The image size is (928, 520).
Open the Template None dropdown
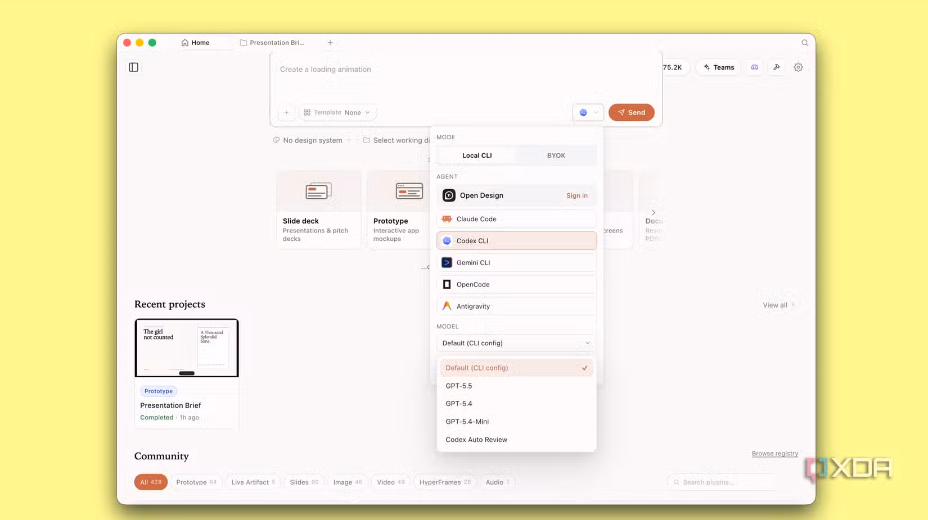[x=337, y=112]
